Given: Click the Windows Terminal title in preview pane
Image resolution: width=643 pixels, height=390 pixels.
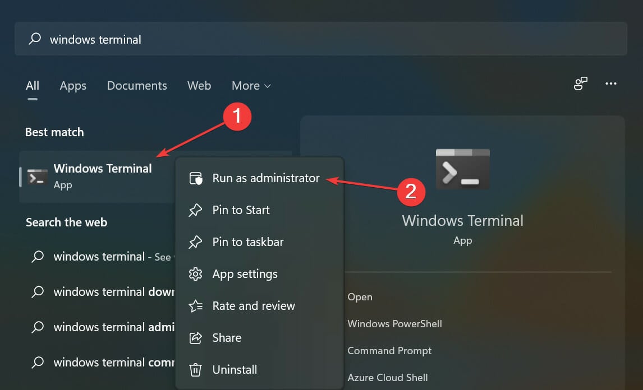Looking at the screenshot, I should [462, 221].
